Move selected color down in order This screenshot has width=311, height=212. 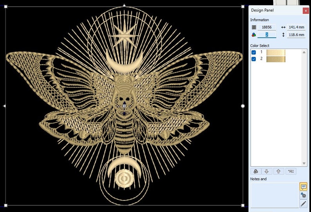click(267, 171)
